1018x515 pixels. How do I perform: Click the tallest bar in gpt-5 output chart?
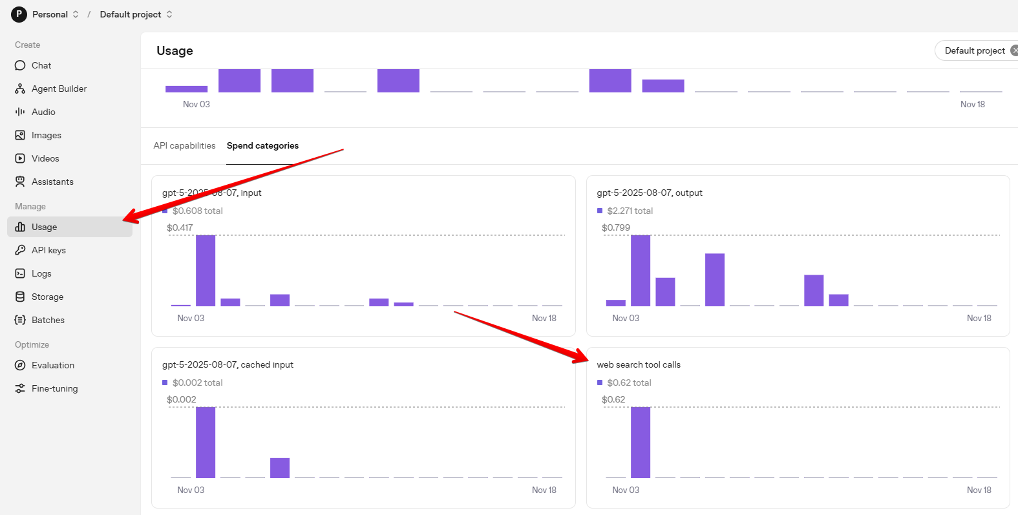click(641, 271)
